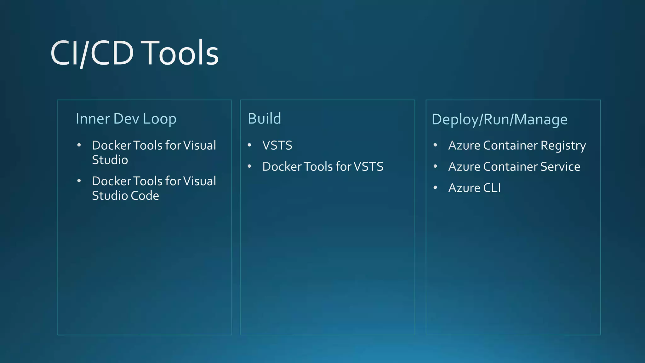
Task: Click the Build column heading
Action: [264, 119]
